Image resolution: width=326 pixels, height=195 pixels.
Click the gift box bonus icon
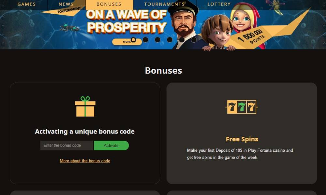coord(85,106)
